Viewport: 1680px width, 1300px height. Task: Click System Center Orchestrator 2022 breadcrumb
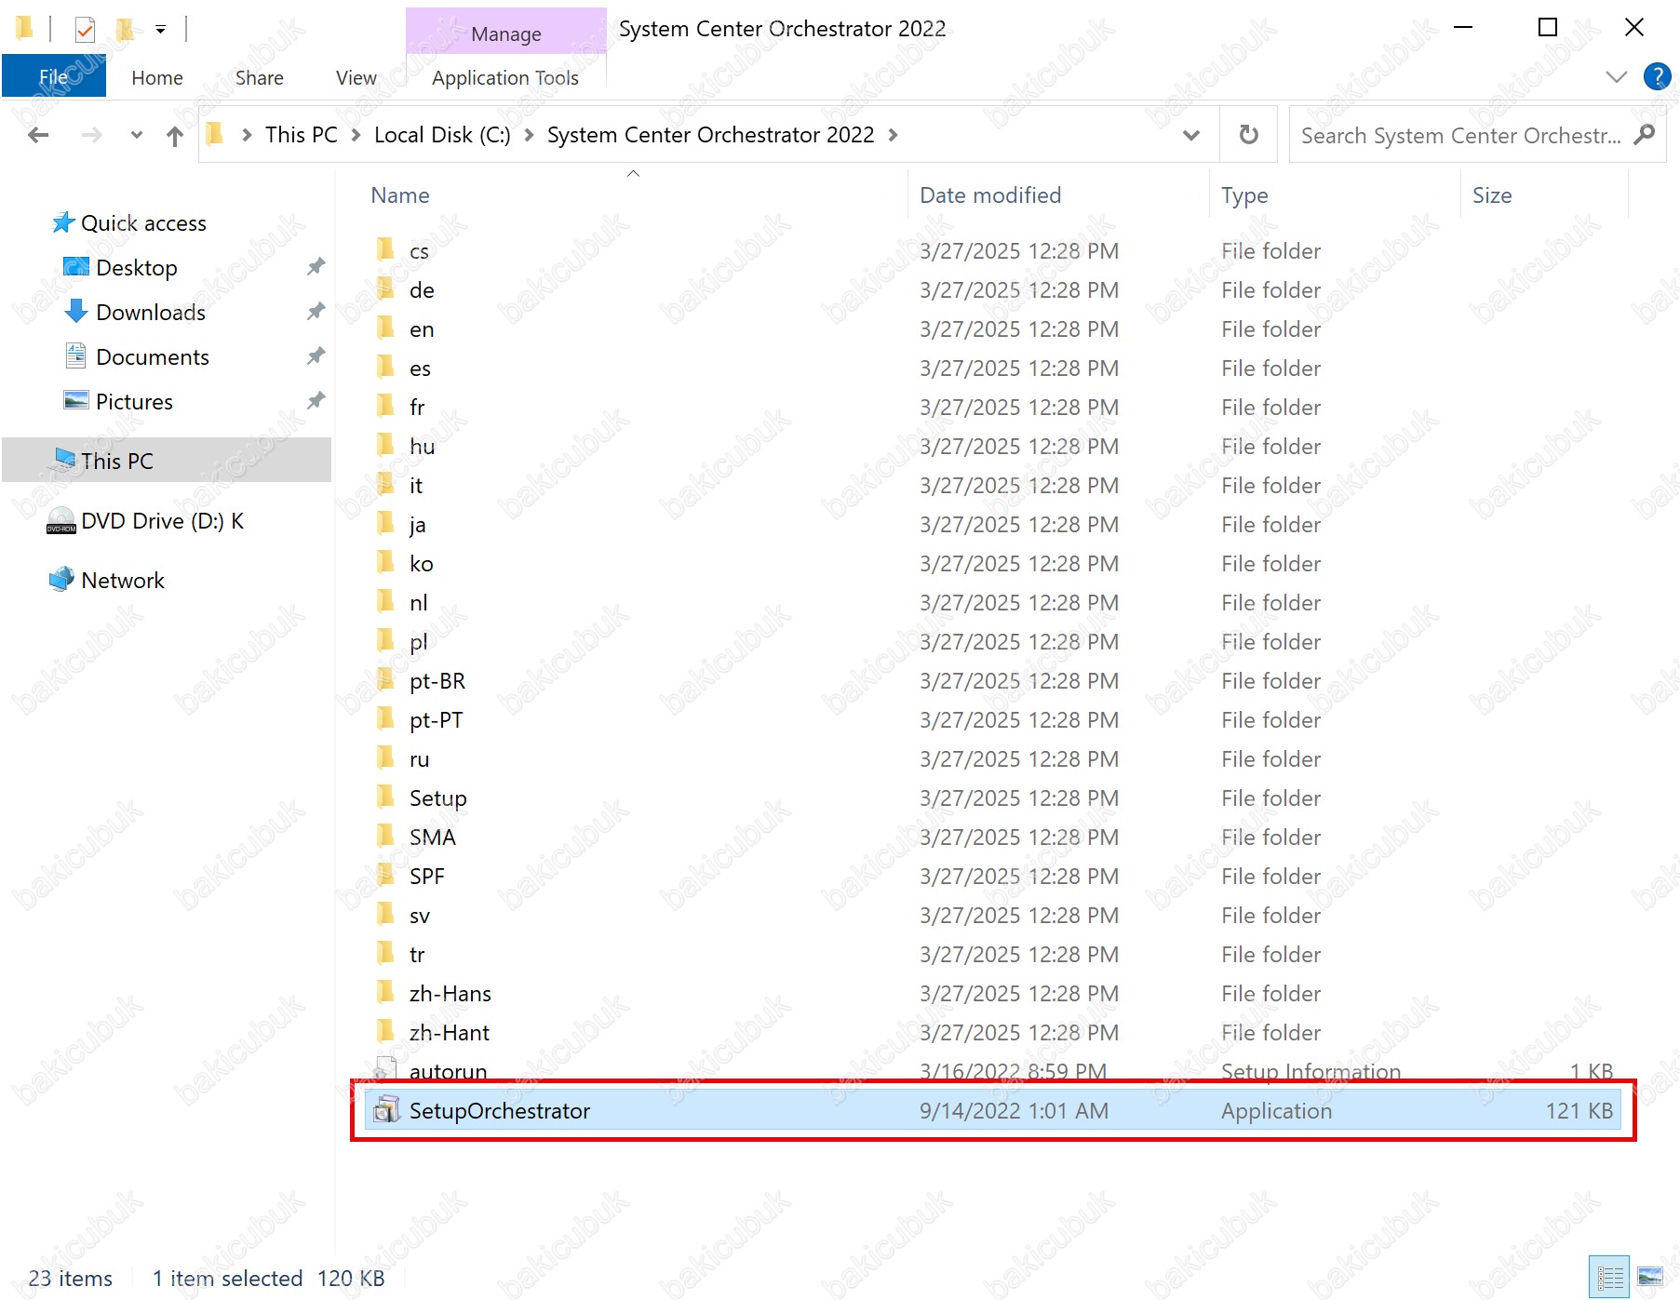(710, 135)
